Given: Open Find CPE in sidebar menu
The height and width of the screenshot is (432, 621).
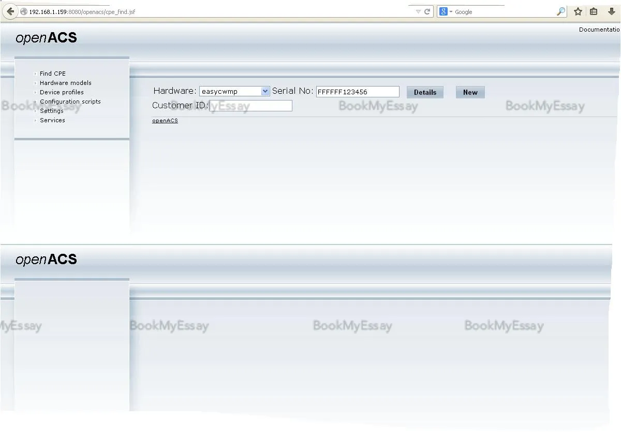Looking at the screenshot, I should coord(52,74).
